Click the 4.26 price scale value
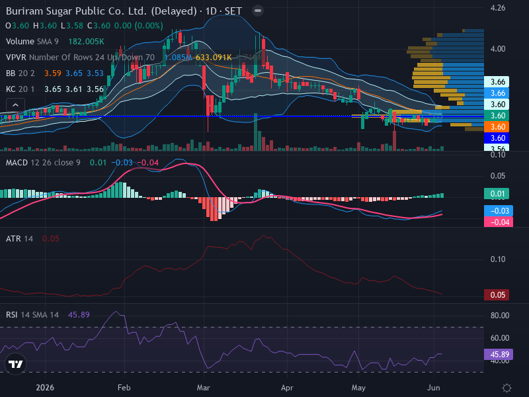 (x=498, y=8)
